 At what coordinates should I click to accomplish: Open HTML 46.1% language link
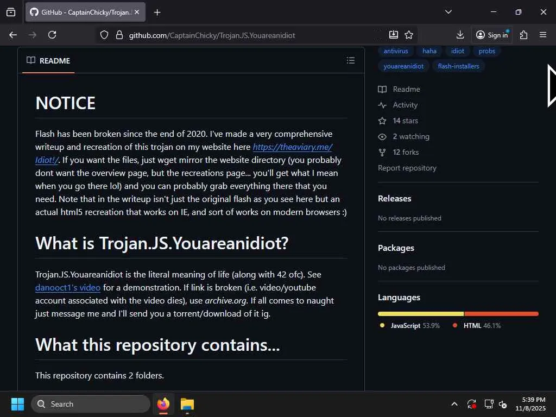(477, 326)
